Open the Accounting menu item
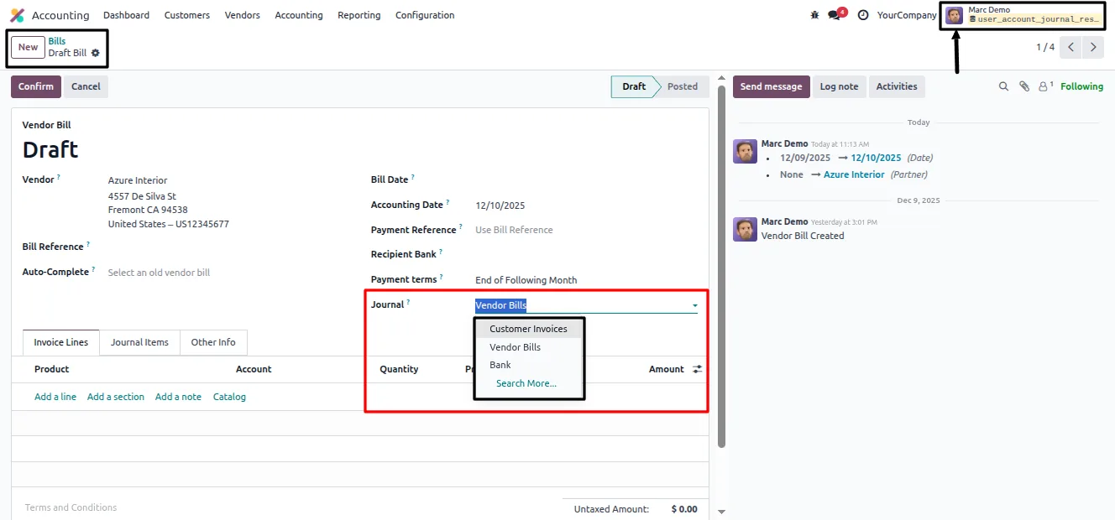 (x=299, y=15)
